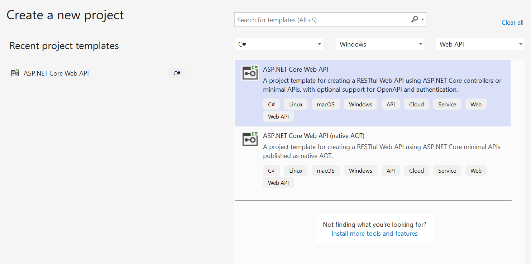Open the C# language filter dropdown
The image size is (531, 264).
point(279,44)
